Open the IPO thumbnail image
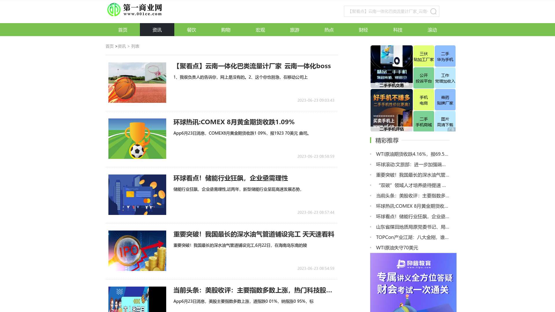 point(137,251)
